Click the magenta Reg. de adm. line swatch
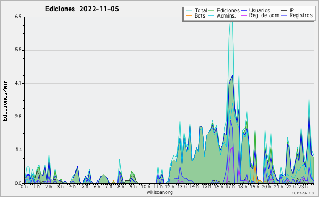 click(x=244, y=15)
